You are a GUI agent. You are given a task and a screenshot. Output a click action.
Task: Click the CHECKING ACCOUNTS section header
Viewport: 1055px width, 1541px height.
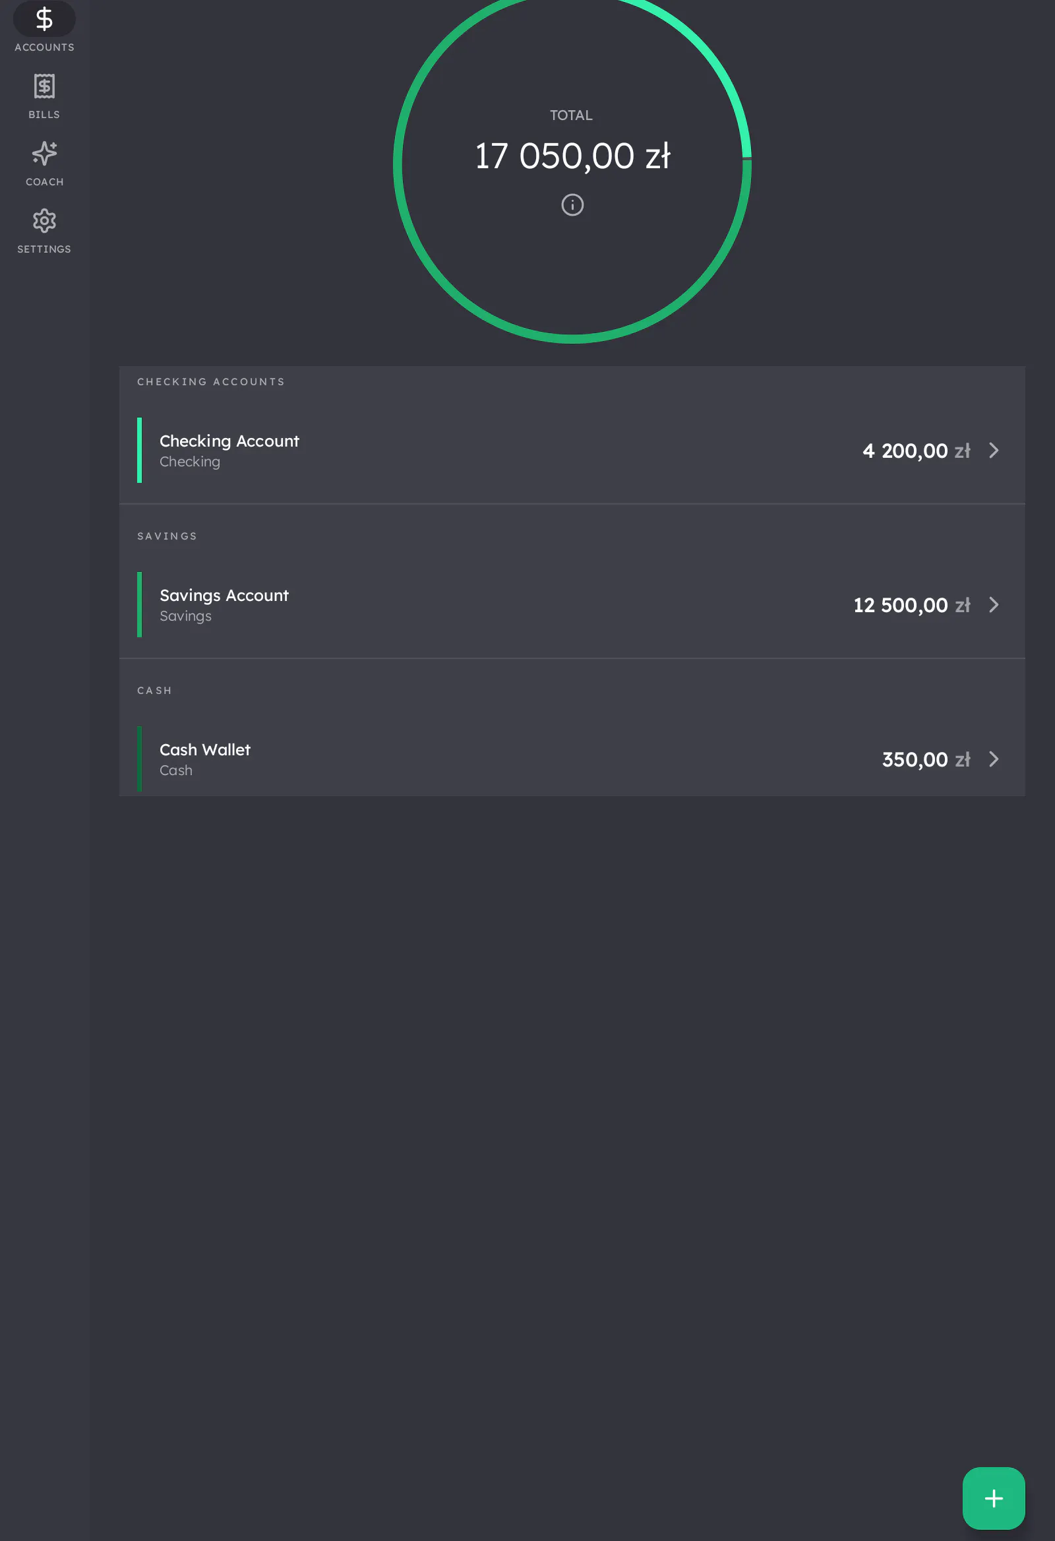click(x=211, y=382)
